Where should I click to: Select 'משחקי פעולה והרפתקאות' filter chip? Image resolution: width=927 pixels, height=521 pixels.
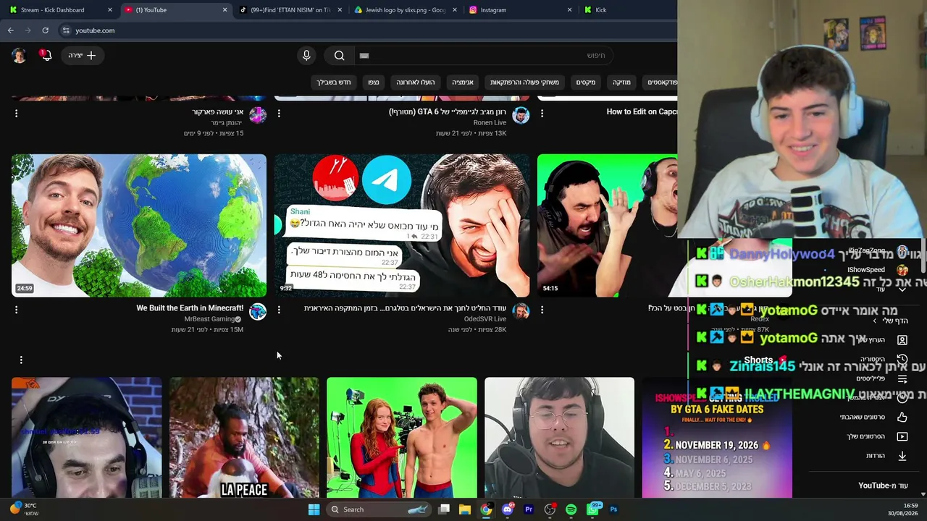point(525,82)
